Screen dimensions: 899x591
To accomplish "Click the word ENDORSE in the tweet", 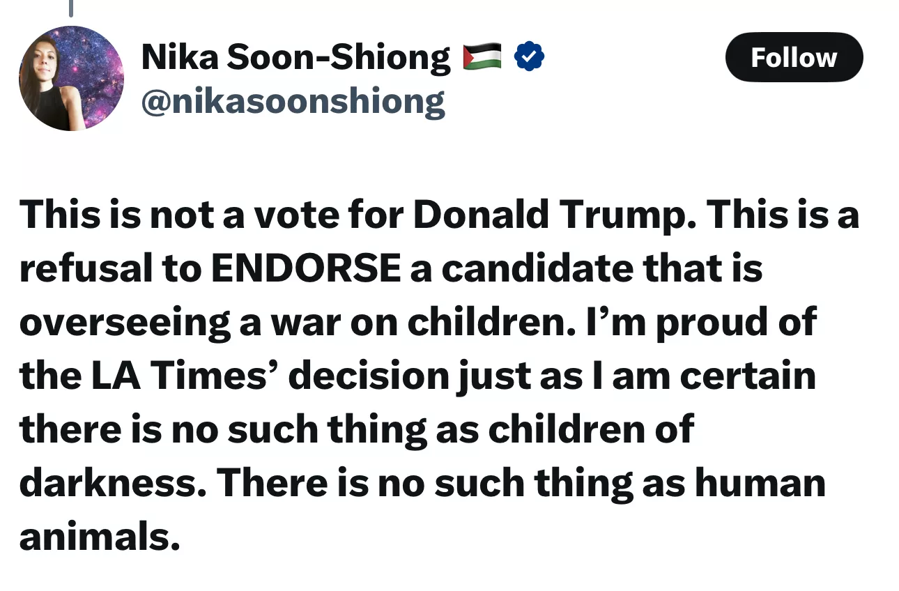I will [x=305, y=269].
